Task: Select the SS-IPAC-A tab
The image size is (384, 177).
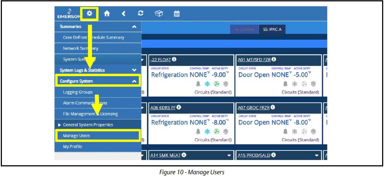Action: 272,29
